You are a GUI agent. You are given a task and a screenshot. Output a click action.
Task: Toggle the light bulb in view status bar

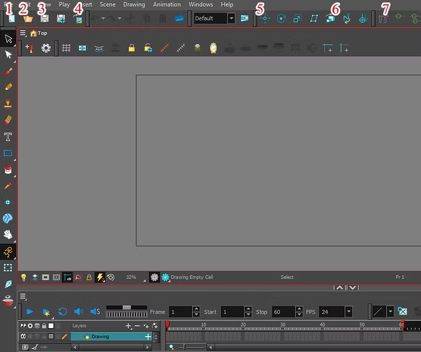click(x=24, y=277)
